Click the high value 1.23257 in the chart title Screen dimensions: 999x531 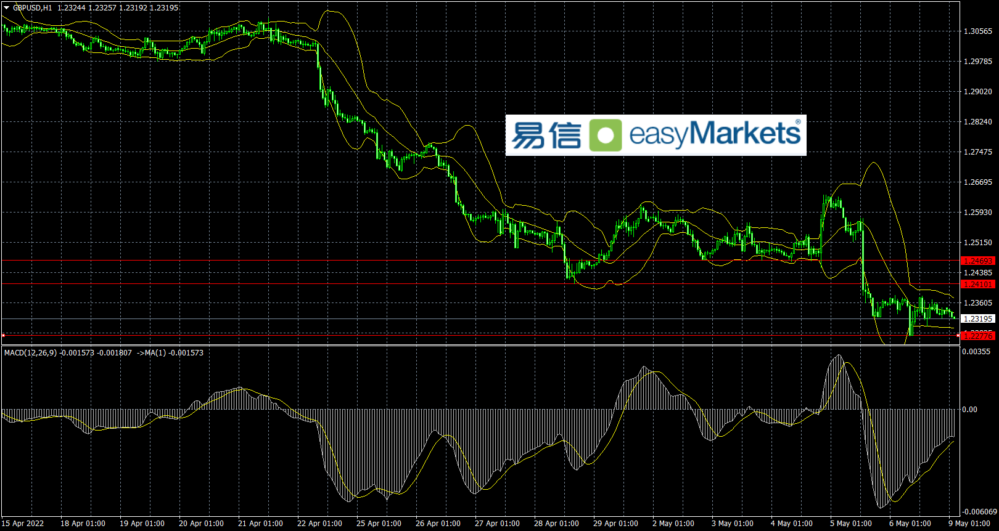coord(101,8)
